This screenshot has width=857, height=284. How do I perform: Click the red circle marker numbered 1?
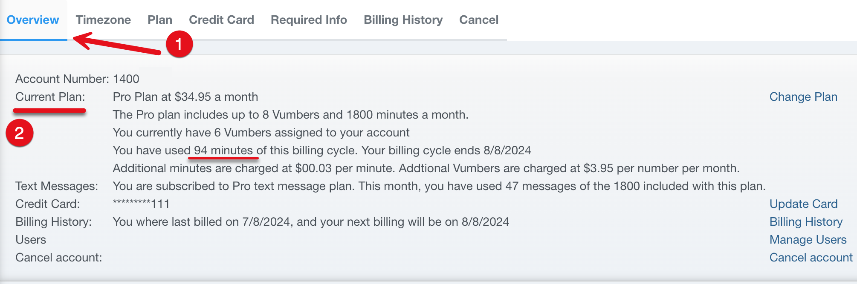click(179, 44)
